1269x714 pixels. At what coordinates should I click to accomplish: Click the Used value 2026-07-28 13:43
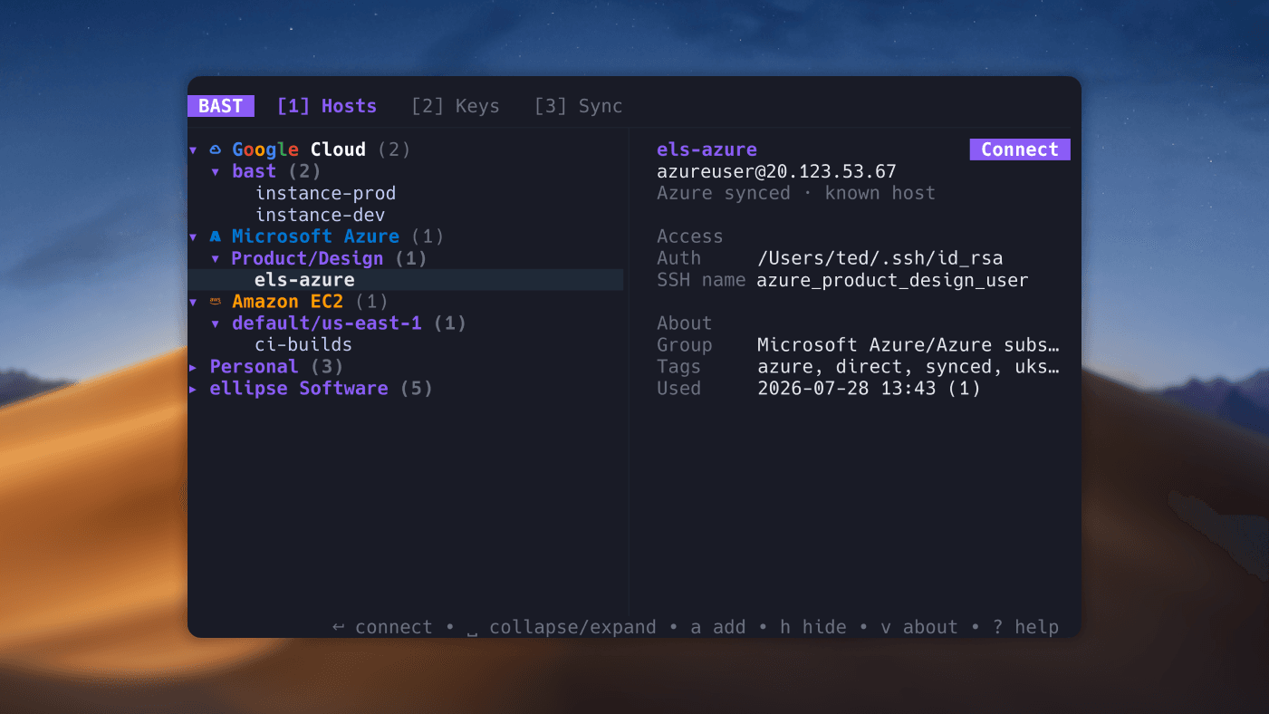coord(869,389)
